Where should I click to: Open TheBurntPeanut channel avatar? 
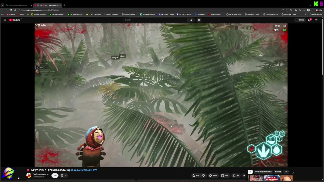coord(29,175)
